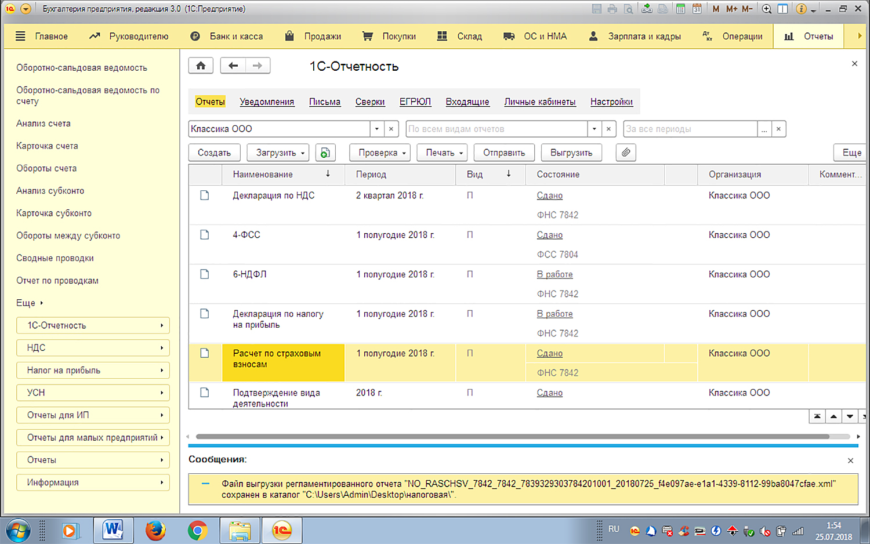Open the Загрузить dropdown button

point(278,153)
